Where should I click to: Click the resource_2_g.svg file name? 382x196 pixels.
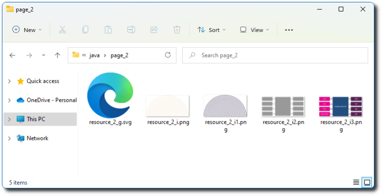110,122
